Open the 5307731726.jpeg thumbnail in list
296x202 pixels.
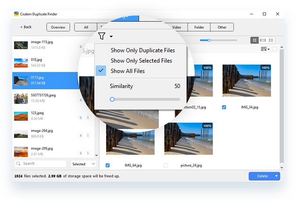click(21, 98)
